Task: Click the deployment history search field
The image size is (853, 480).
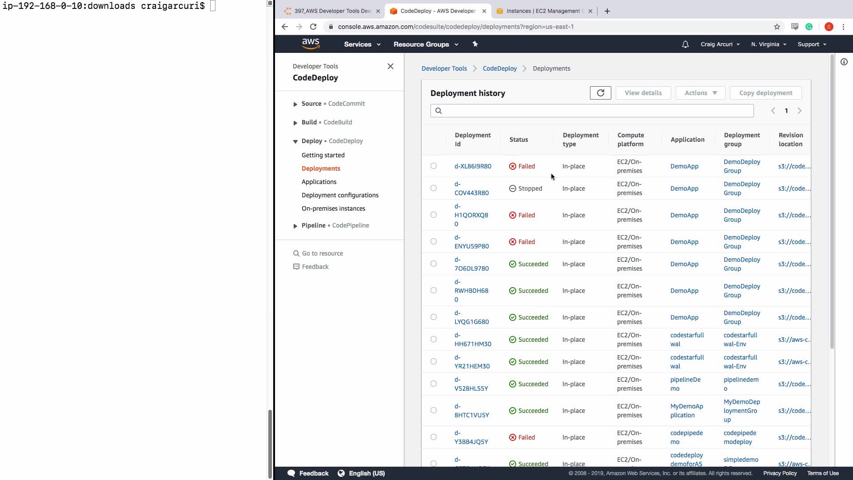Action: click(595, 111)
